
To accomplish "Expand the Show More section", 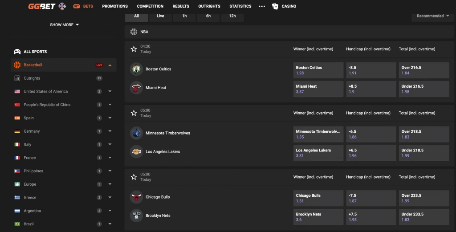I will 64,25.
